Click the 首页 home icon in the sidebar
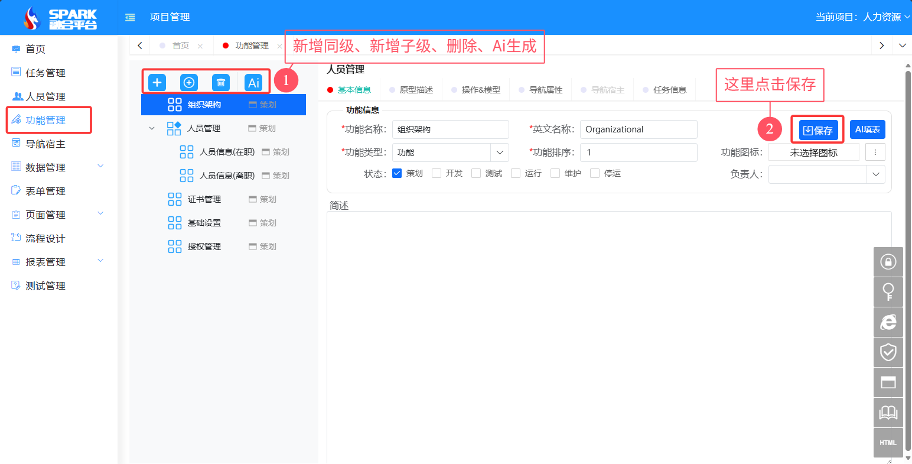Viewport: 912px width, 464px height. click(16, 49)
